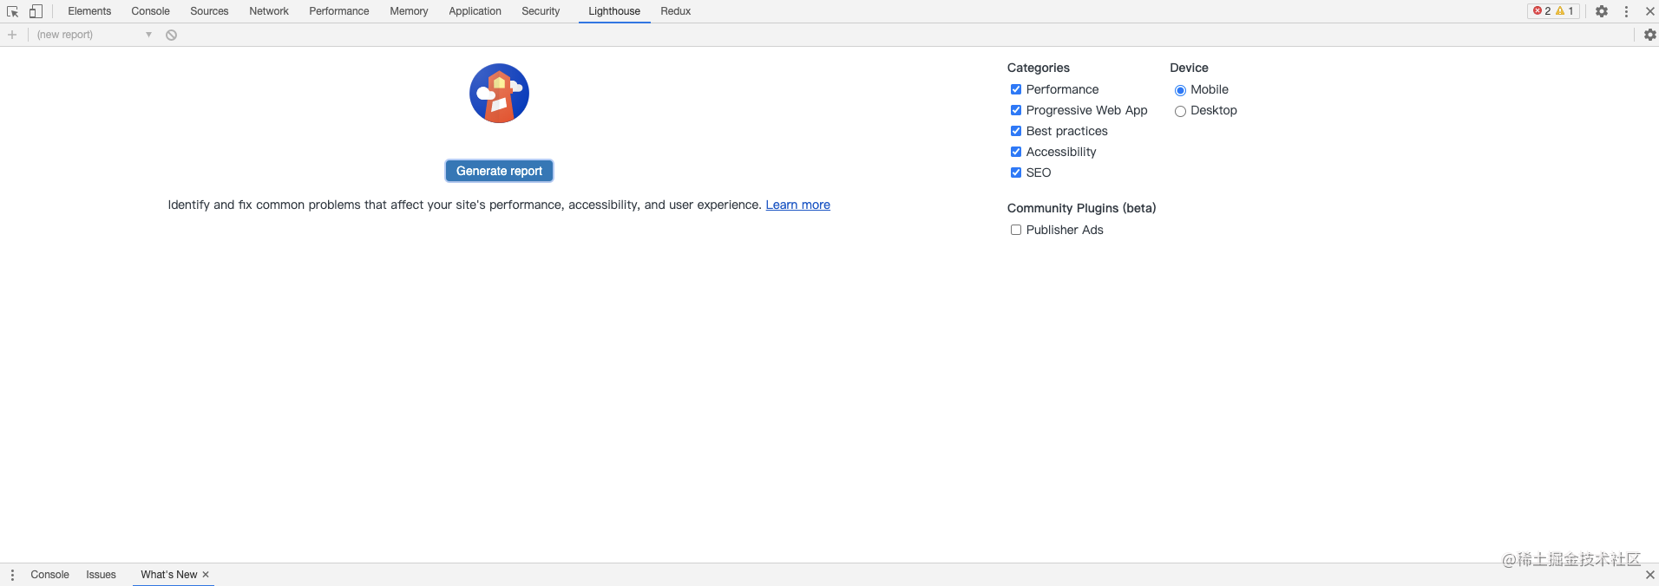Select the What's New drawer tab
Viewport: 1659px width, 586px height.
(168, 575)
